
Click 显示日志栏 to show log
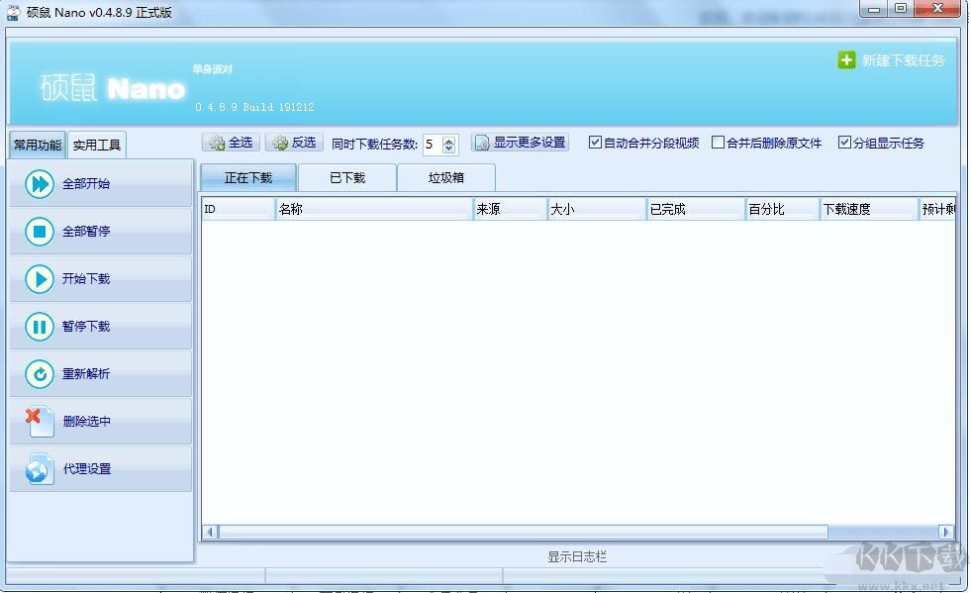(577, 556)
